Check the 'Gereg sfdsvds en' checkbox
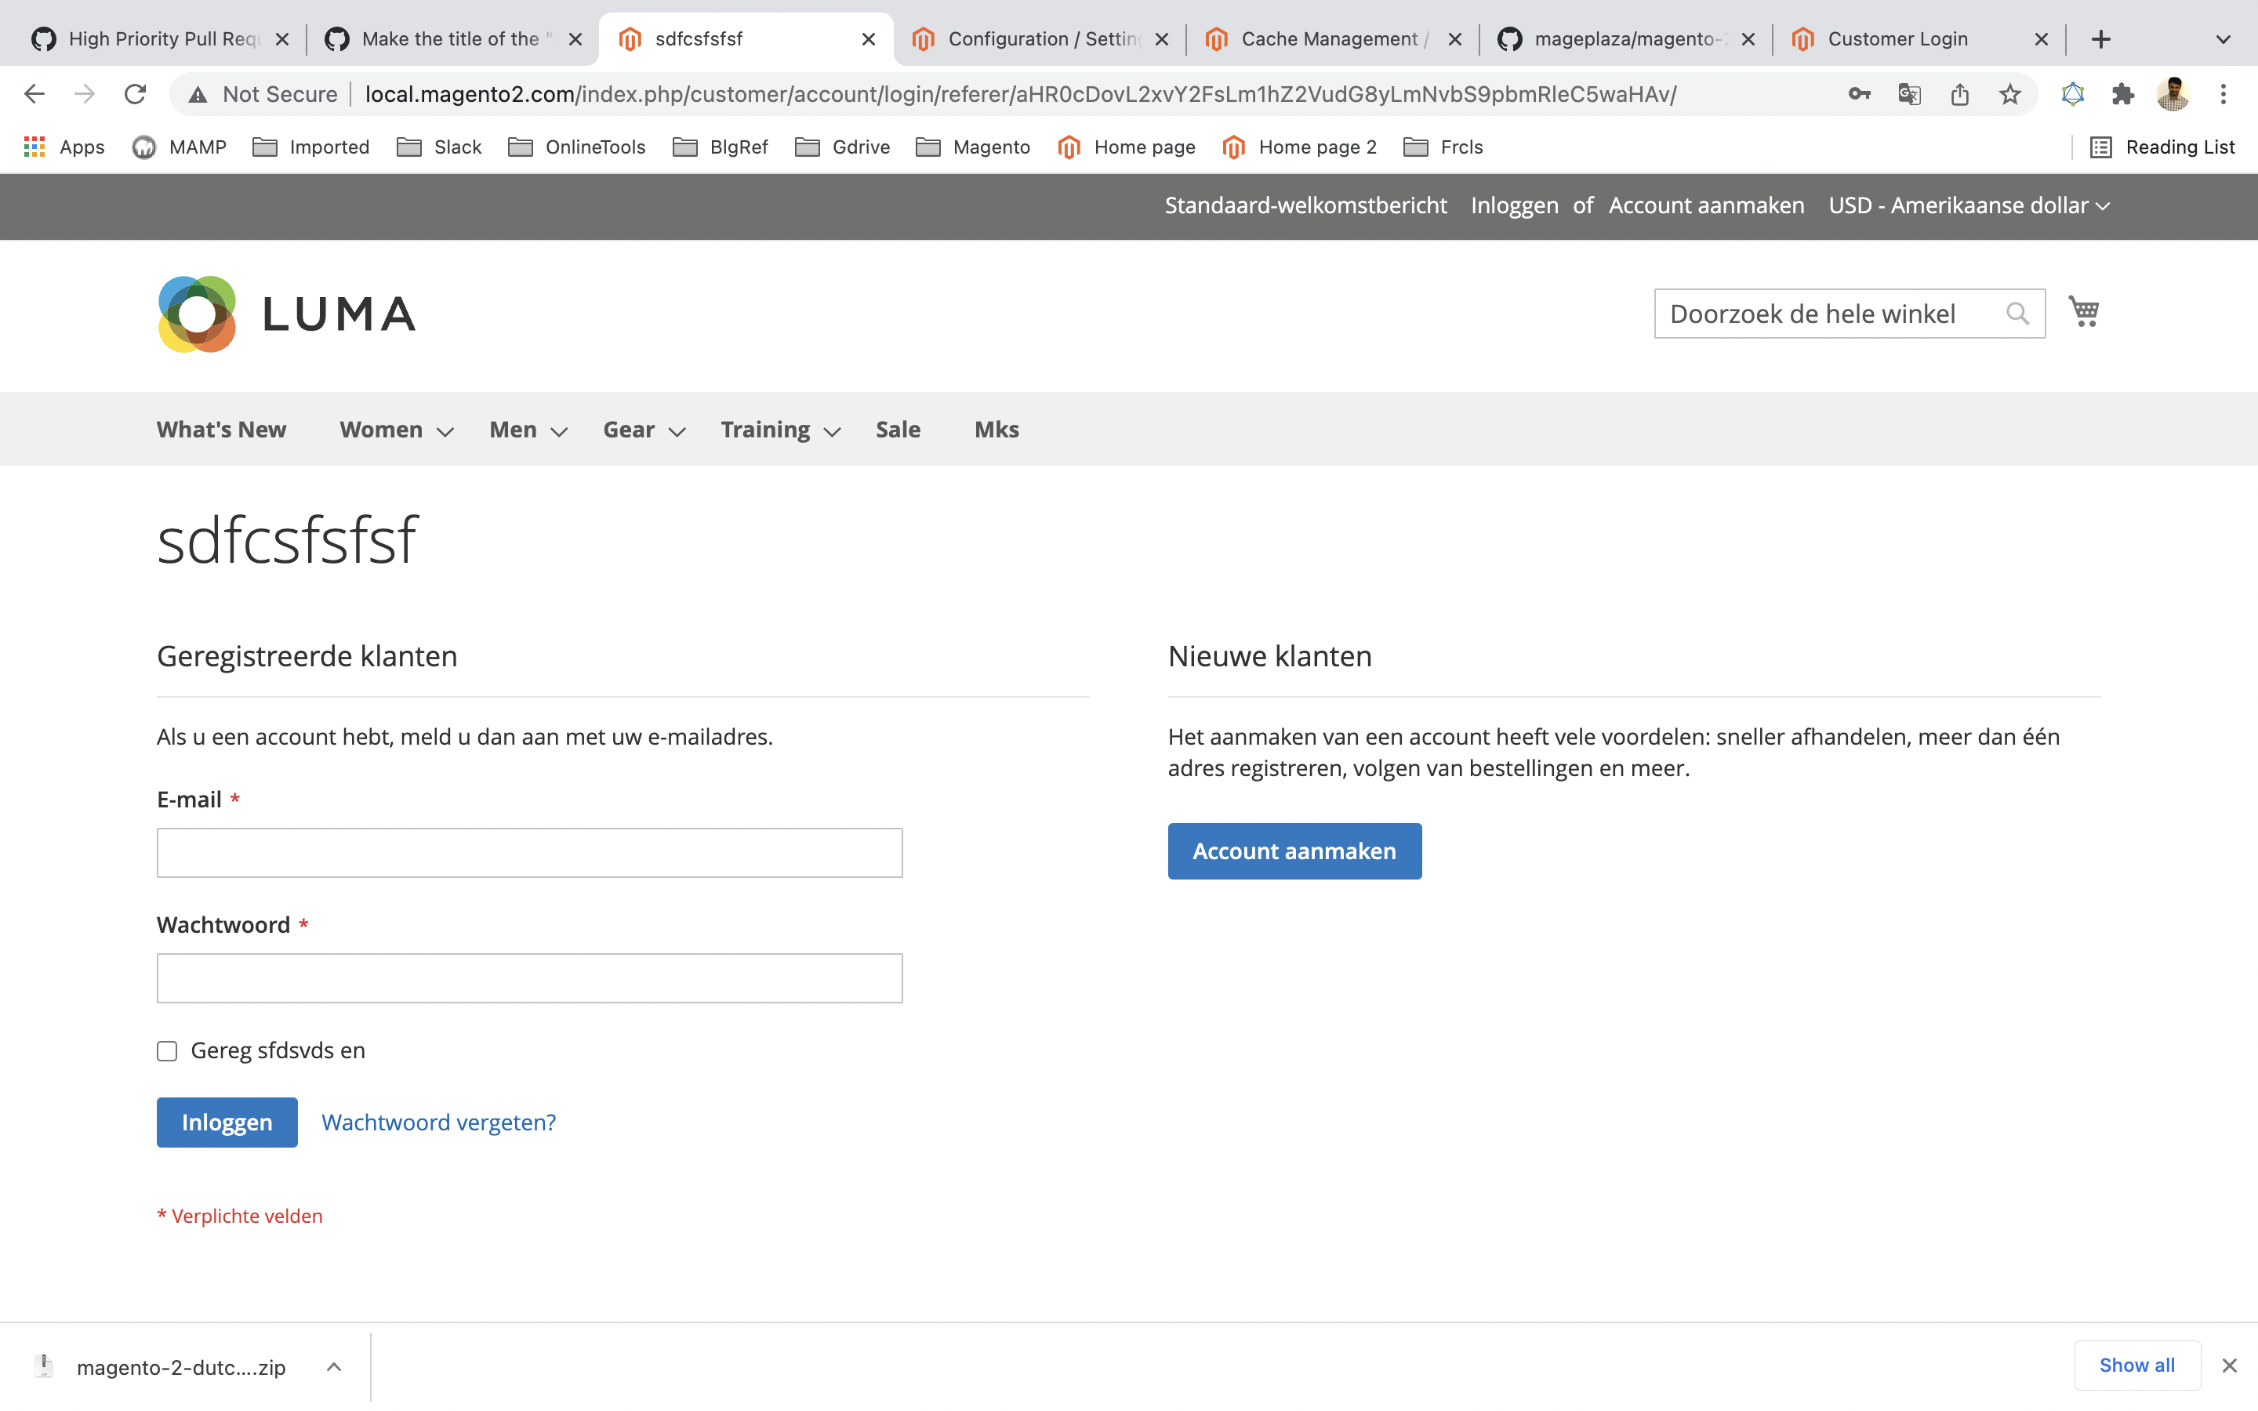Image resolution: width=2258 pixels, height=1411 pixels. pos(167,1050)
